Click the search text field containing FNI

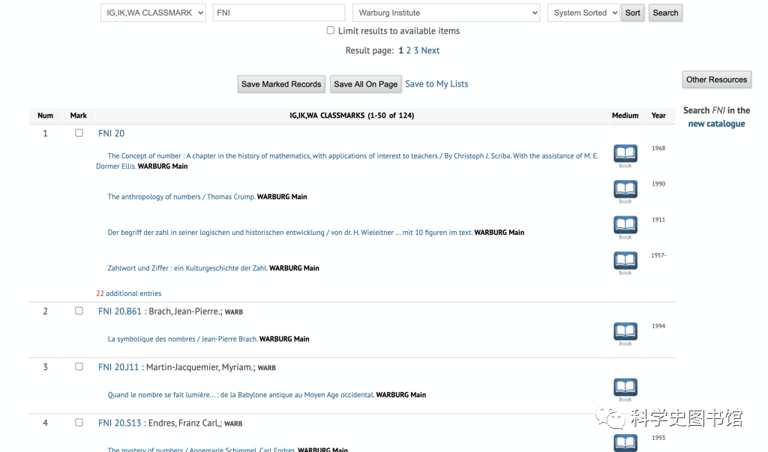tap(279, 13)
